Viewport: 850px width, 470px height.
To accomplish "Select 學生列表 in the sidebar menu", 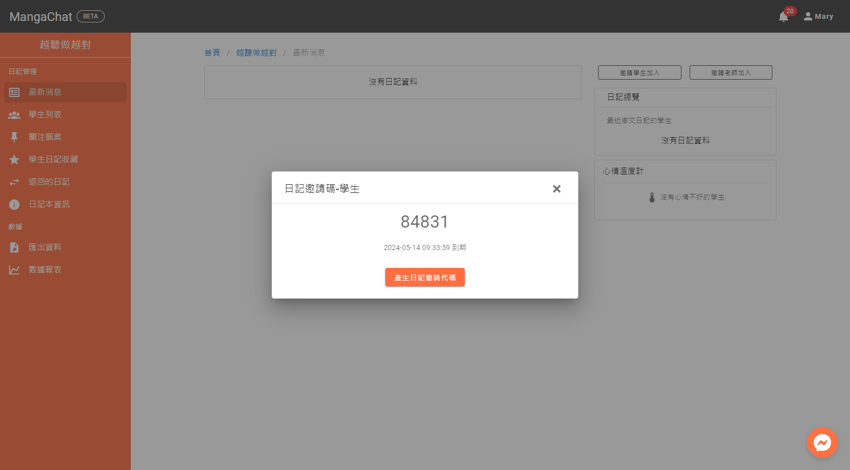I will coord(45,115).
